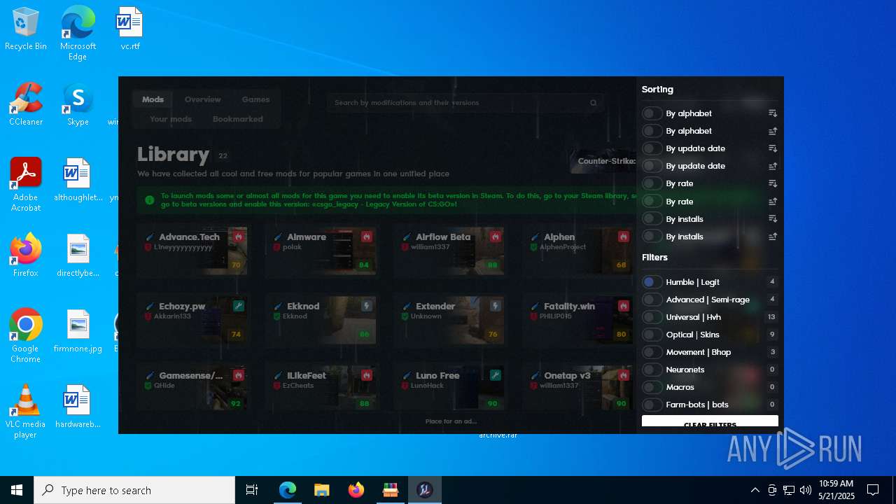896x504 pixels.
Task: Click the fire icon on Fatality.win card
Action: [623, 307]
